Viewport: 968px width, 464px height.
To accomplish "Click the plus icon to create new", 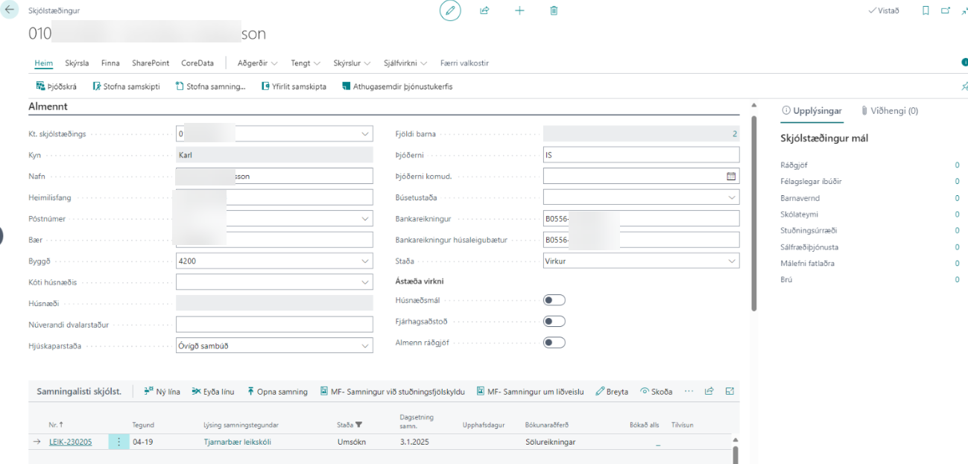I will pyautogui.click(x=519, y=10).
